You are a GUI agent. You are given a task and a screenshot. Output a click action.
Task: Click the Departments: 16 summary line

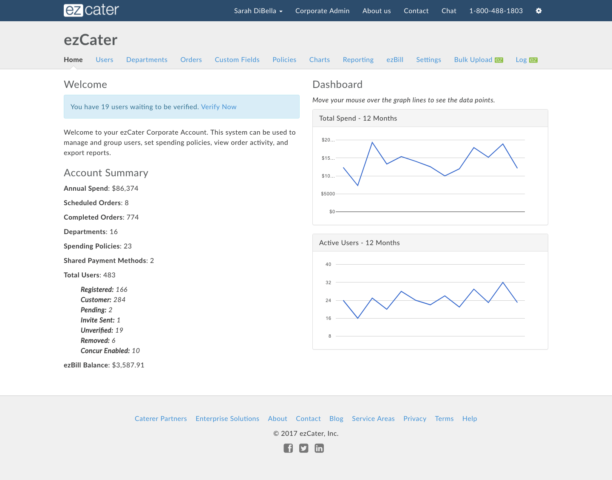pos(91,232)
